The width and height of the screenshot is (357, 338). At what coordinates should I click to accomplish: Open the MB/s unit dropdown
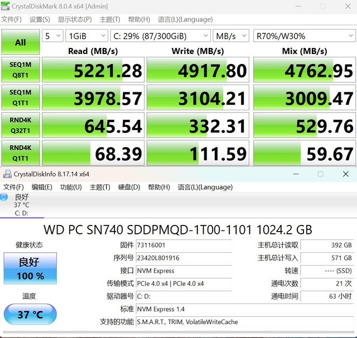click(231, 36)
